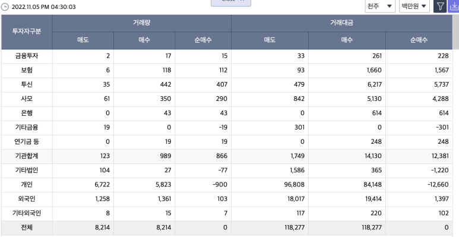This screenshot has height=237, width=459.
Task: Sort by 거래량 순매수 column header
Action: (x=203, y=40)
